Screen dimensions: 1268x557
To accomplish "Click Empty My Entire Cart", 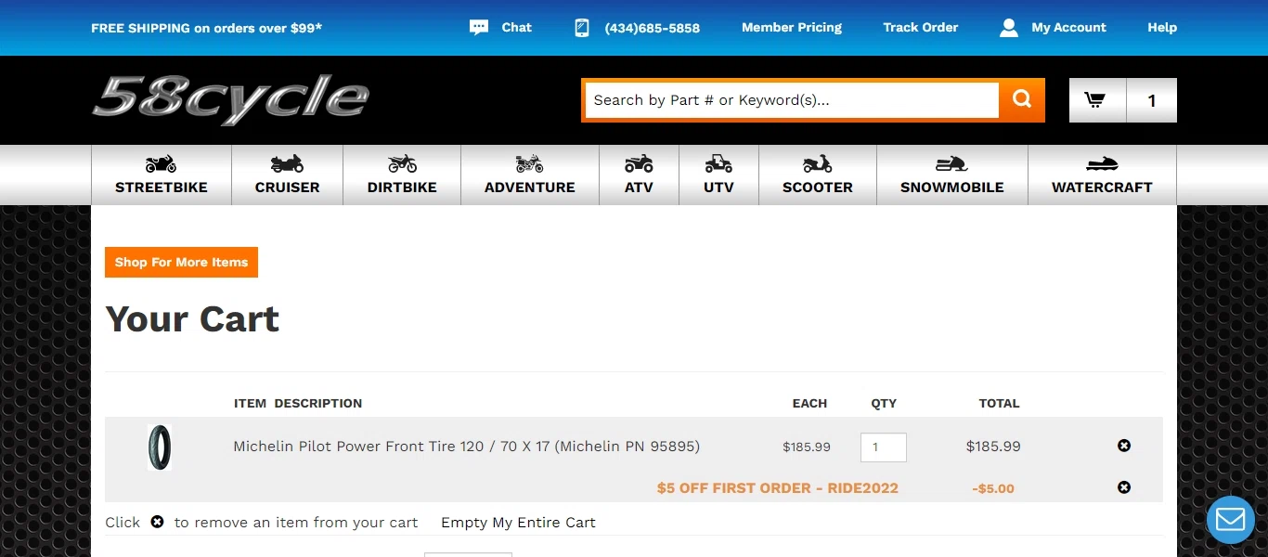I will pos(518,523).
